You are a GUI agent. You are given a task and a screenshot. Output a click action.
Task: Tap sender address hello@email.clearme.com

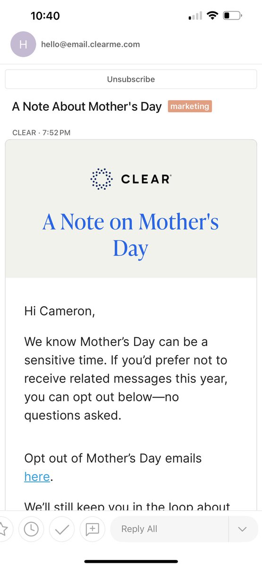[x=90, y=44]
